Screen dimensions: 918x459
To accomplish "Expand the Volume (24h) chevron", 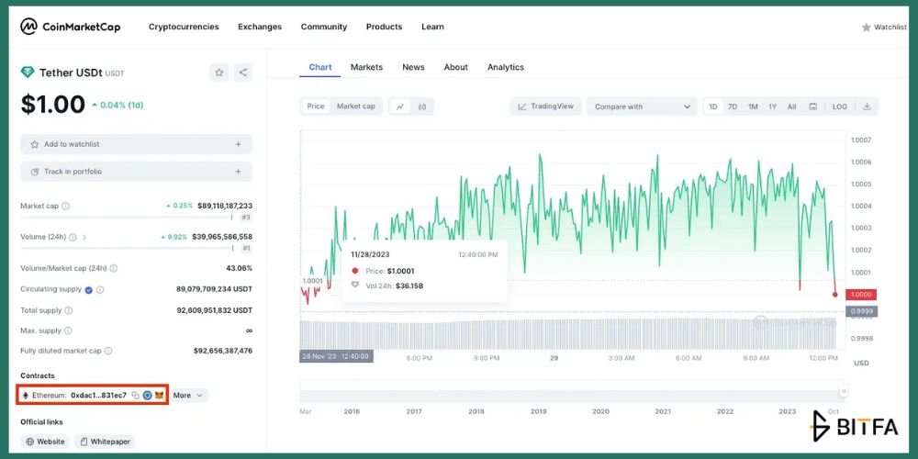I will click(x=84, y=237).
